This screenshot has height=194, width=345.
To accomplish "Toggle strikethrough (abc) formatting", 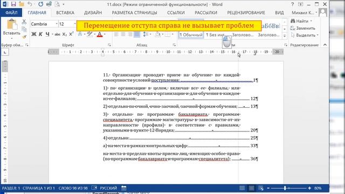I will coord(58,34).
